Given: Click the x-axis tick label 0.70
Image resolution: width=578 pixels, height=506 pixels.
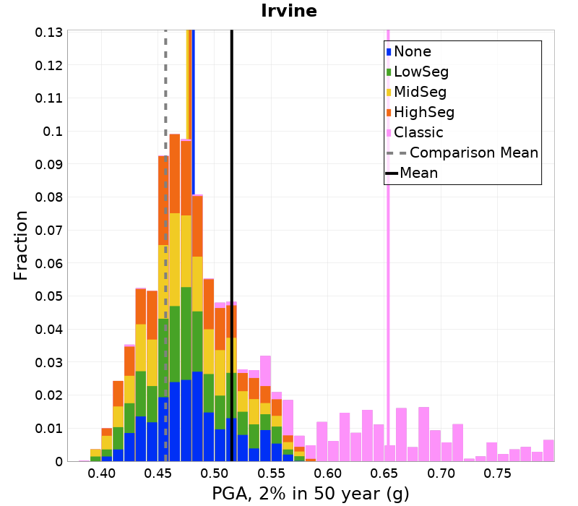Looking at the screenshot, I should tap(441, 473).
